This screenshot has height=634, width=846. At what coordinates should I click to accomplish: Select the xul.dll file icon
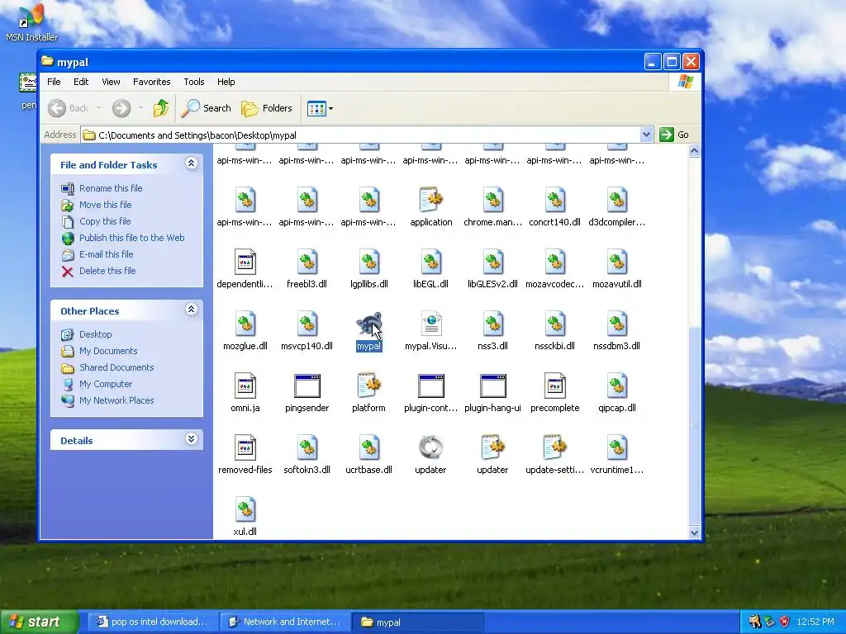(245, 510)
